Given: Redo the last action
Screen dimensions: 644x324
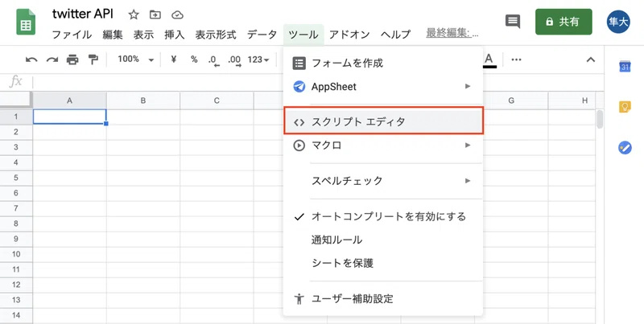Looking at the screenshot, I should [52, 59].
